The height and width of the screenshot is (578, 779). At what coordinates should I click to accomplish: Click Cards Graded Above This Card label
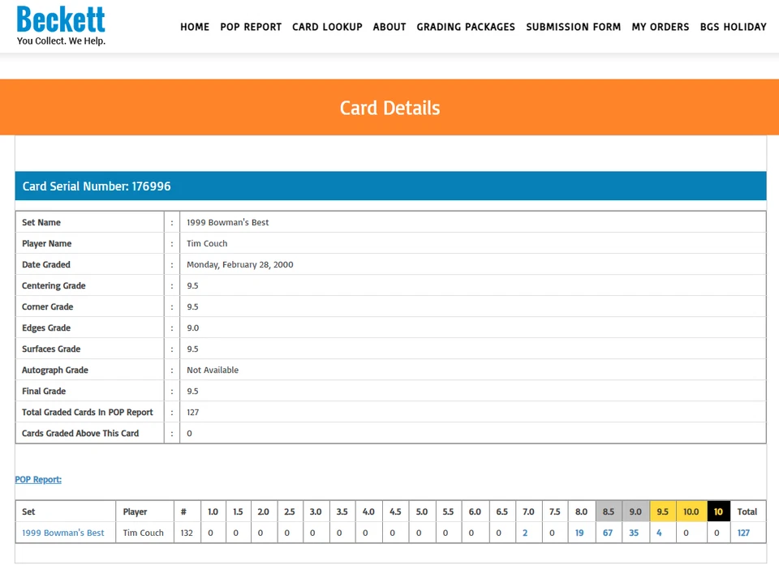(80, 434)
